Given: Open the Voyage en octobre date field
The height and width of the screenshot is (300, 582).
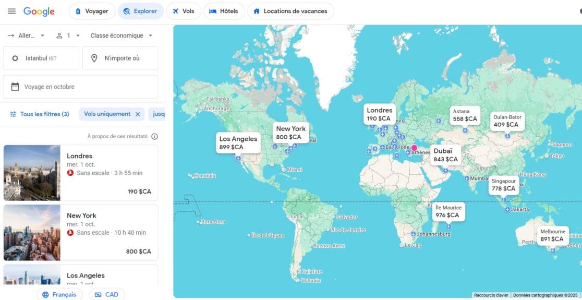Looking at the screenshot, I should click(x=81, y=87).
